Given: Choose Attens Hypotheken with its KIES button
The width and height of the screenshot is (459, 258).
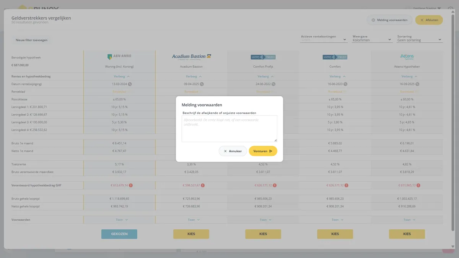Looking at the screenshot, I should click(x=407, y=234).
